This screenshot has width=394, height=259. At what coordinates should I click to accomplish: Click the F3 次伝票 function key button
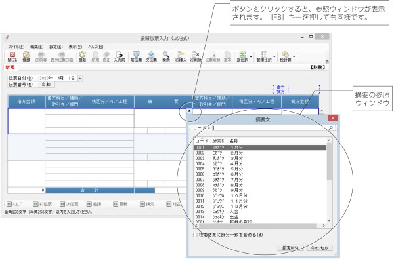click(69, 204)
